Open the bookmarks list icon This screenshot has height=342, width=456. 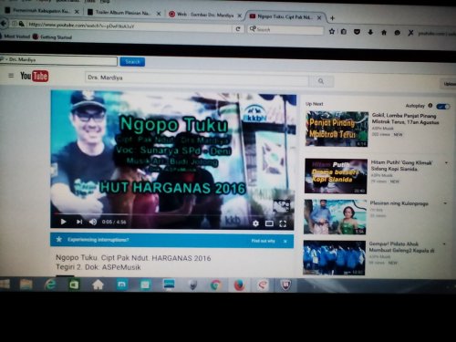pyautogui.click(x=344, y=31)
